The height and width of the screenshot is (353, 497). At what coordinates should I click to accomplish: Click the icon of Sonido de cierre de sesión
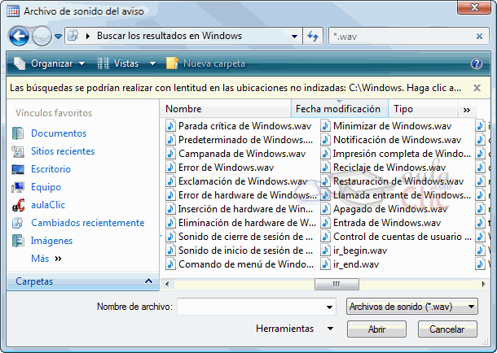click(x=170, y=237)
